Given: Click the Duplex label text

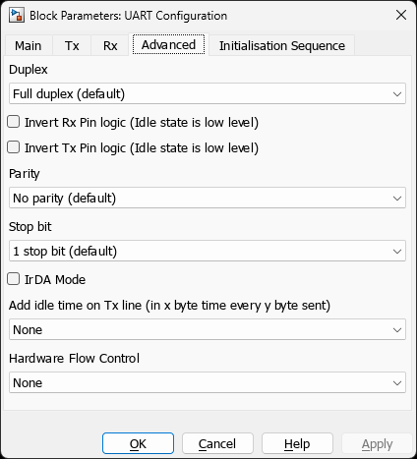Looking at the screenshot, I should [29, 70].
